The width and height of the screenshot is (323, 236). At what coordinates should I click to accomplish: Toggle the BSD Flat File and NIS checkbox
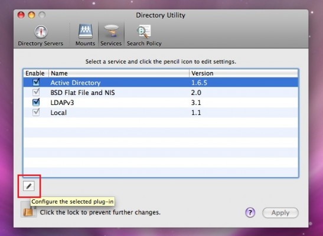coord(36,92)
